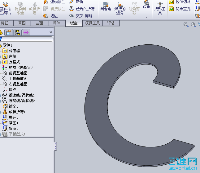
Task: Expand the manager tabs with the chevron
Action: [x=51, y=32]
